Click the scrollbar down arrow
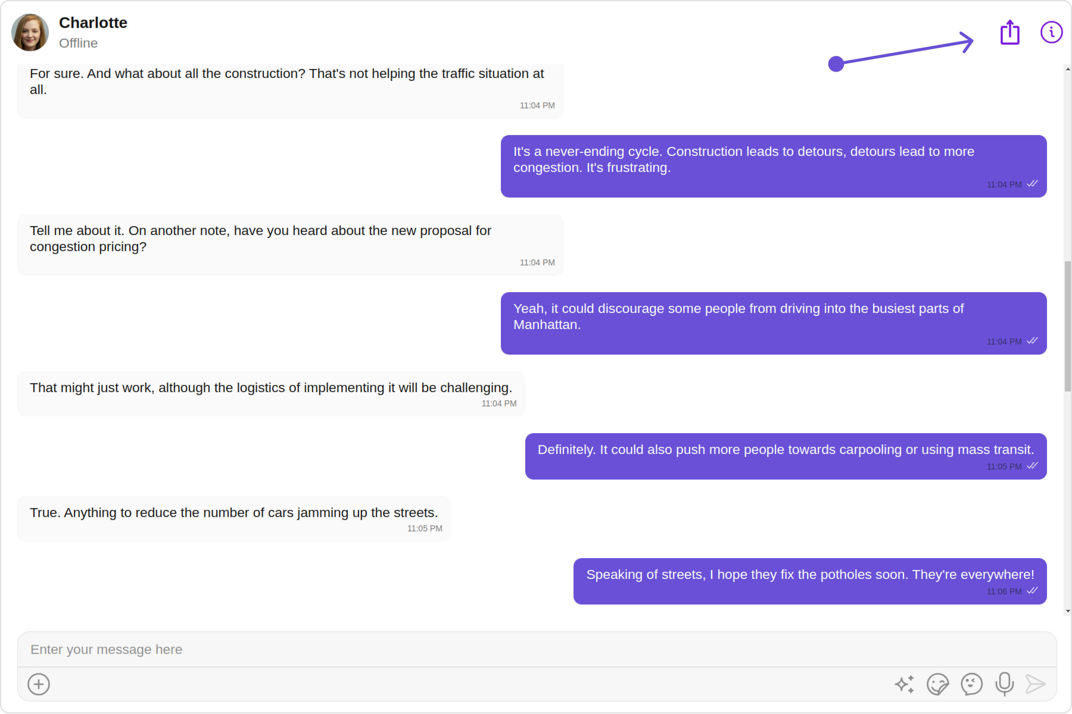1072x714 pixels. pyautogui.click(x=1068, y=611)
